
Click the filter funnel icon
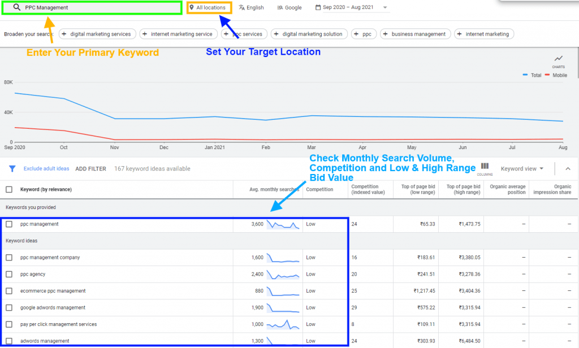(x=12, y=168)
